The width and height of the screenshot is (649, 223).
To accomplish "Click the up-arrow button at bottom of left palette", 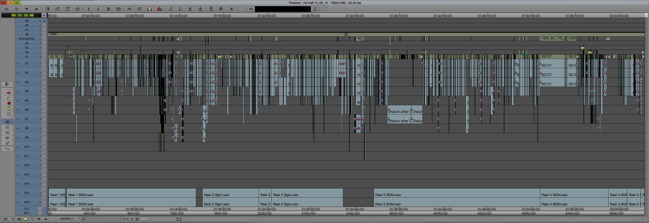I will [7, 149].
